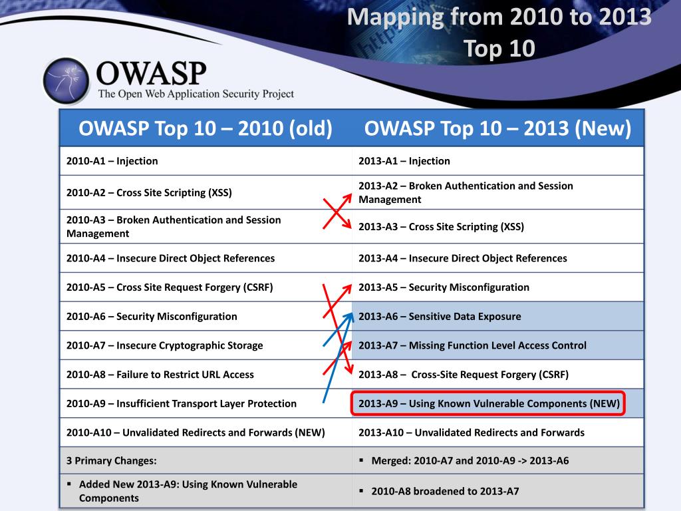Click 'Added New 2013-A9: Using Known Vulnerable Components'

tap(188, 491)
